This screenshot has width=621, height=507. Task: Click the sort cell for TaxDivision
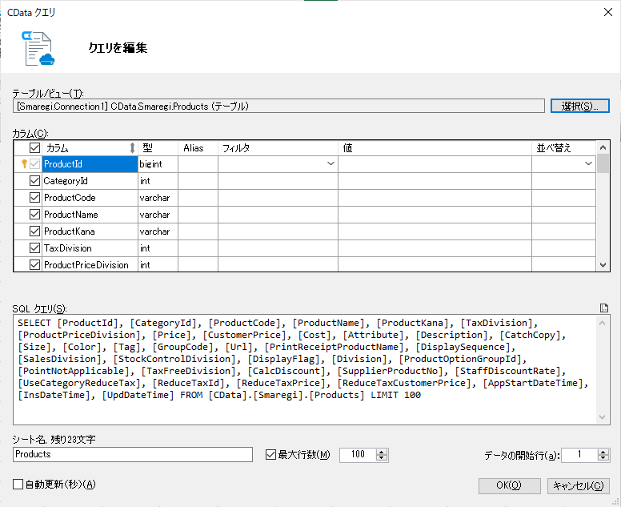pos(563,248)
